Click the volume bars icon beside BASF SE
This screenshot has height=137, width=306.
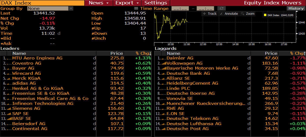pos(9,119)
